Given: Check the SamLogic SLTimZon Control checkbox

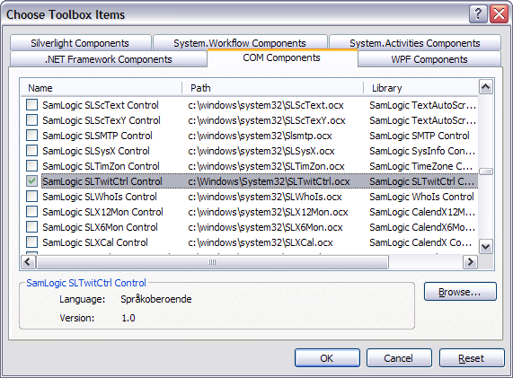Looking at the screenshot, I should point(31,166).
